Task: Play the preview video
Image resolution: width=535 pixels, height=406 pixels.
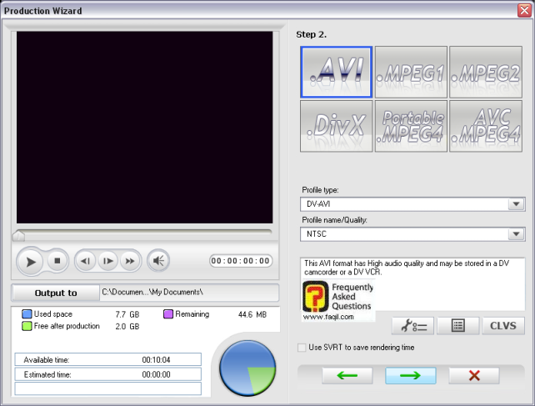Action: pyautogui.click(x=30, y=262)
